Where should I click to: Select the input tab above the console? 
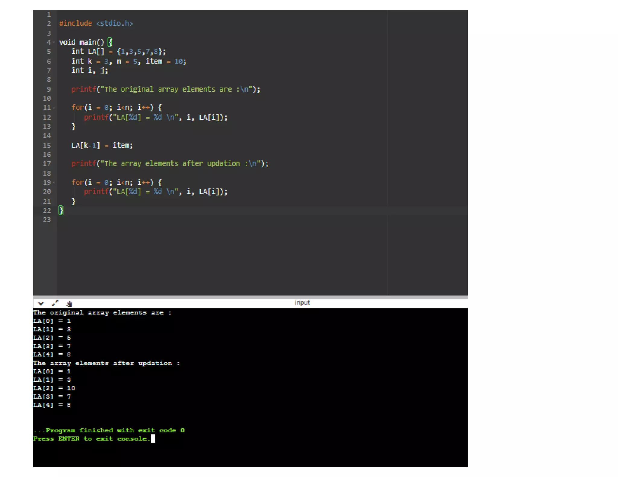(302, 303)
